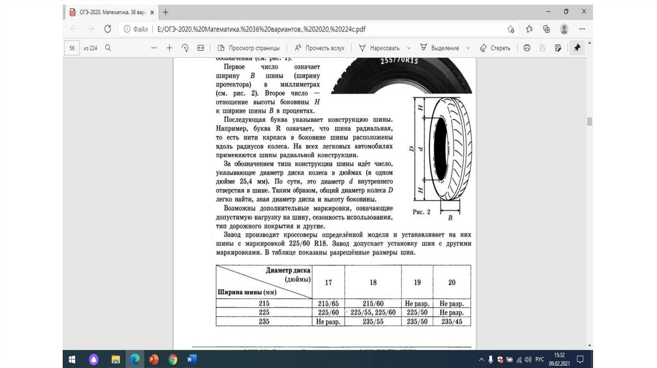Click the scrollbar up arrow
The image size is (657, 368).
(x=590, y=43)
